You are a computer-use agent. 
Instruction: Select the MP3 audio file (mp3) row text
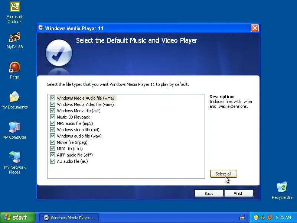pos(75,123)
